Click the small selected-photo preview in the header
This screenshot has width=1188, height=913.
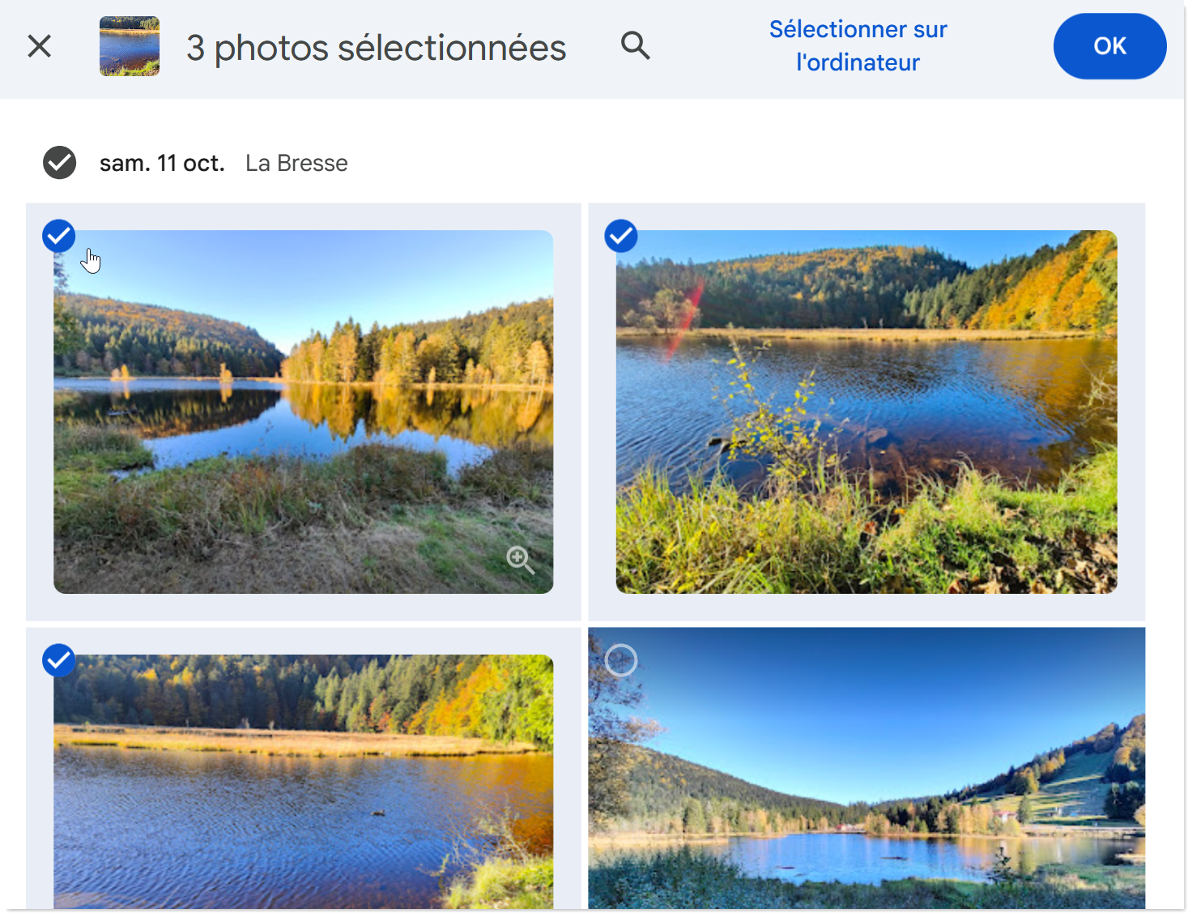click(x=130, y=46)
